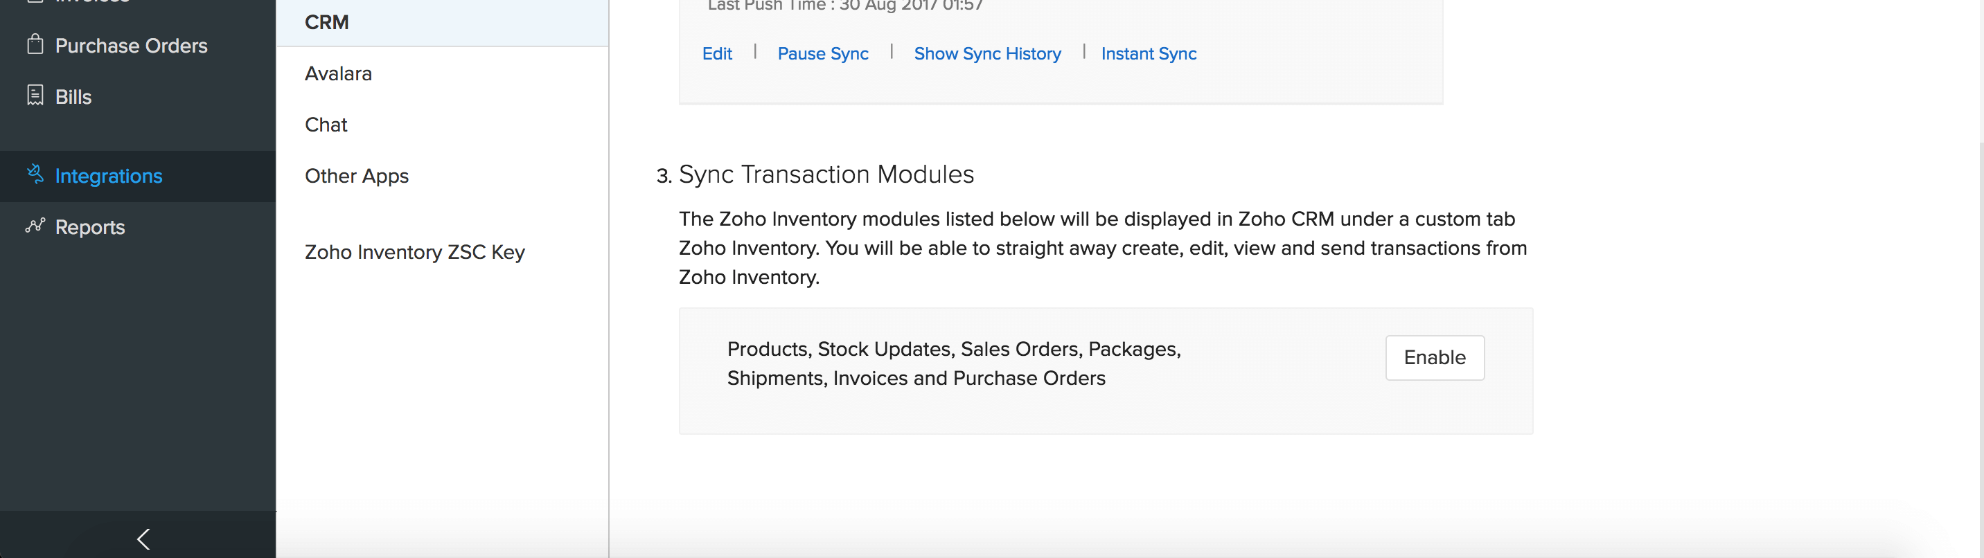Image resolution: width=1984 pixels, height=558 pixels.
Task: Click the Sync Transaction Modules heading
Action: tap(826, 174)
